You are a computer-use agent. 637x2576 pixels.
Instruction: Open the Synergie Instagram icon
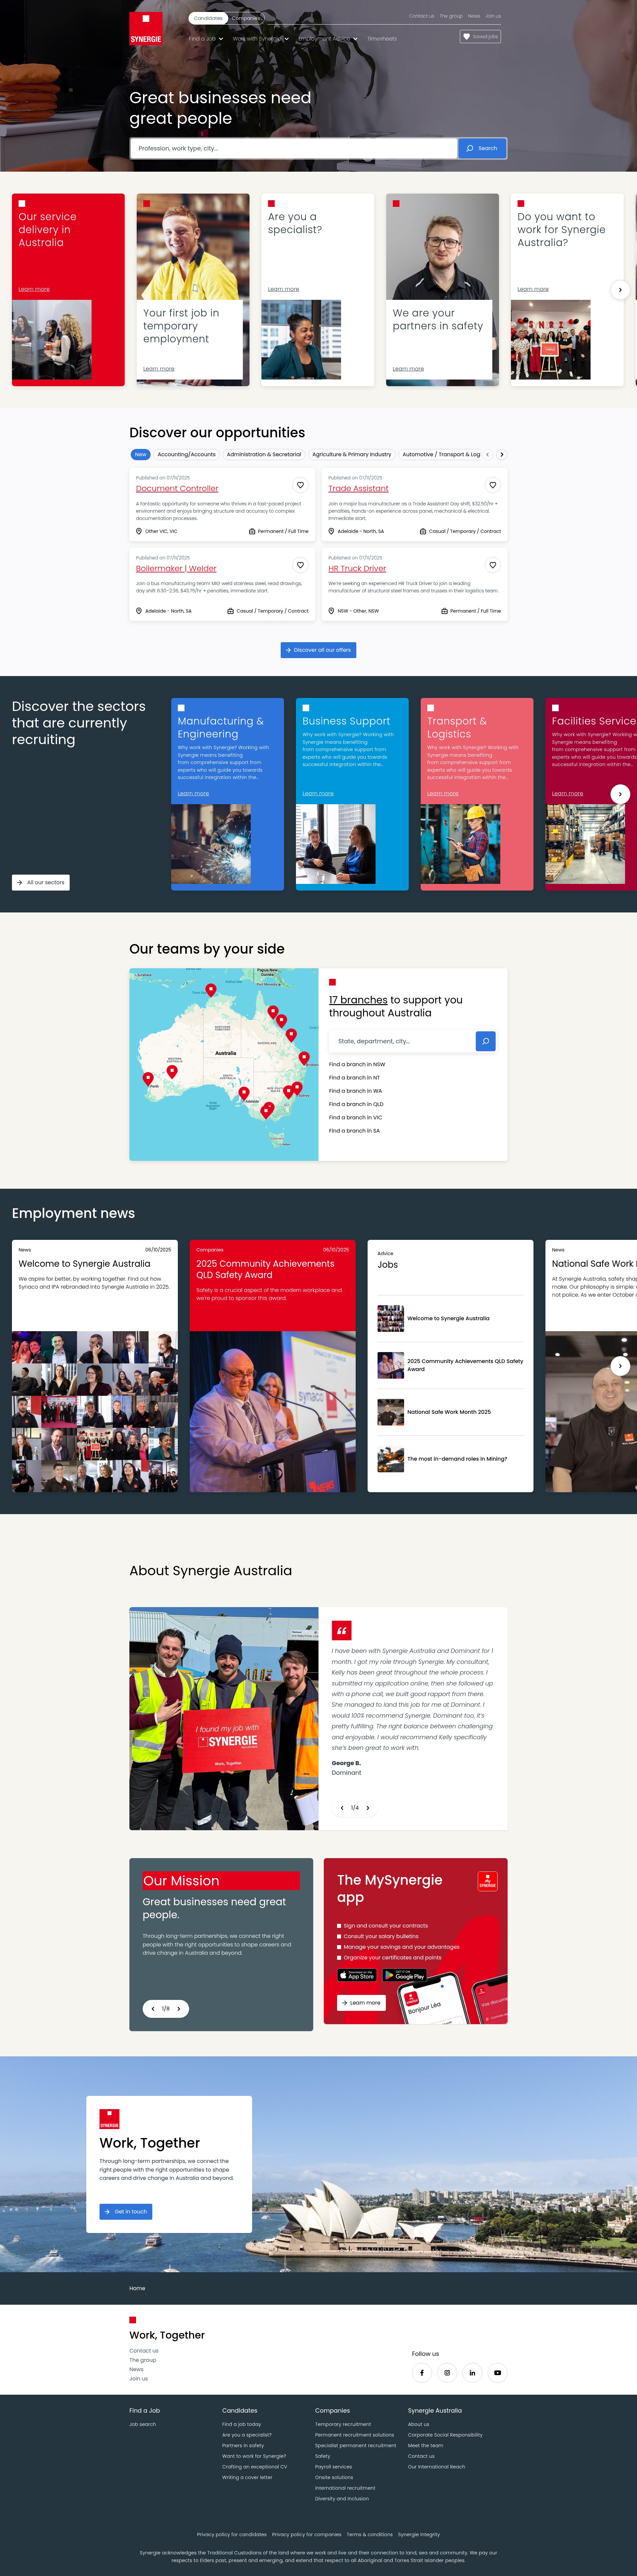tap(447, 2373)
